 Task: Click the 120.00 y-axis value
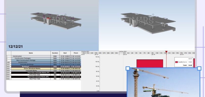click(97, 62)
